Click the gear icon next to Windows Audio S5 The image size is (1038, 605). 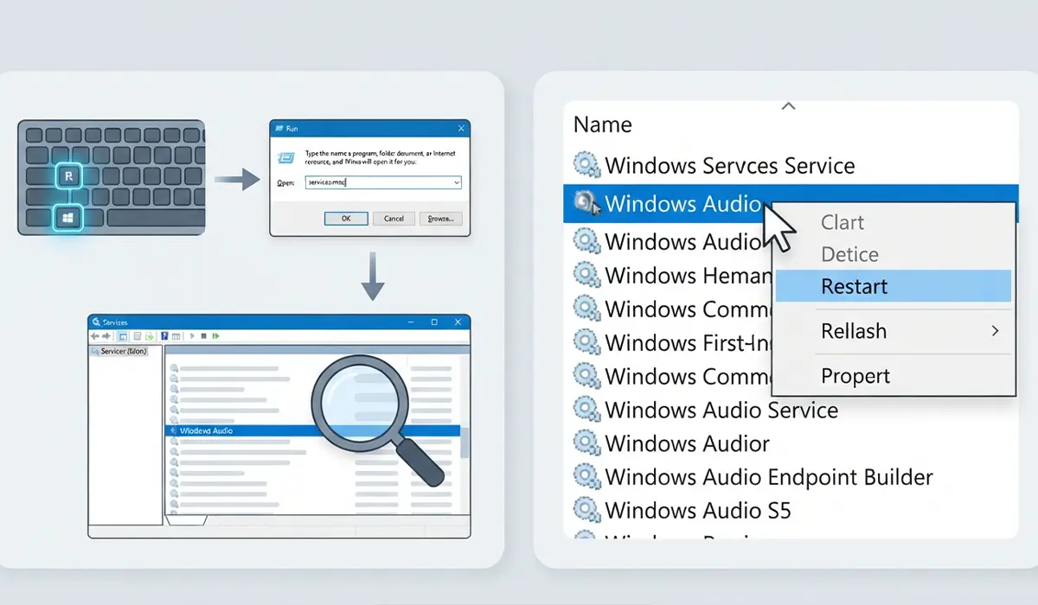[587, 510]
